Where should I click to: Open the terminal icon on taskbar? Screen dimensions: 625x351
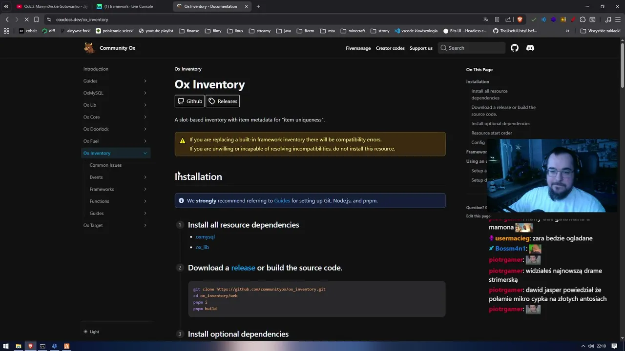(42, 346)
